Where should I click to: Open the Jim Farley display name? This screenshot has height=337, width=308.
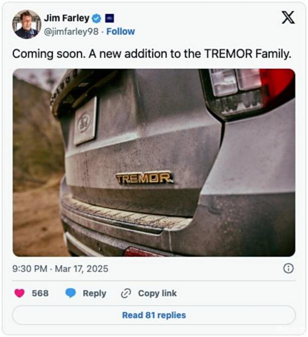[x=66, y=18]
